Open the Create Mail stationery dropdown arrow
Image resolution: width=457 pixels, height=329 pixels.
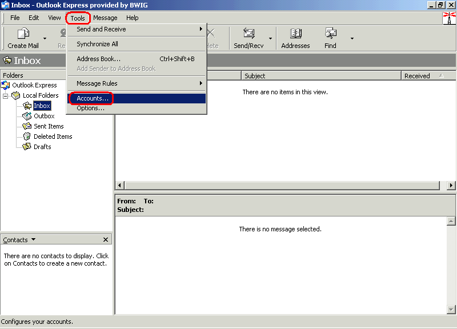coord(45,38)
